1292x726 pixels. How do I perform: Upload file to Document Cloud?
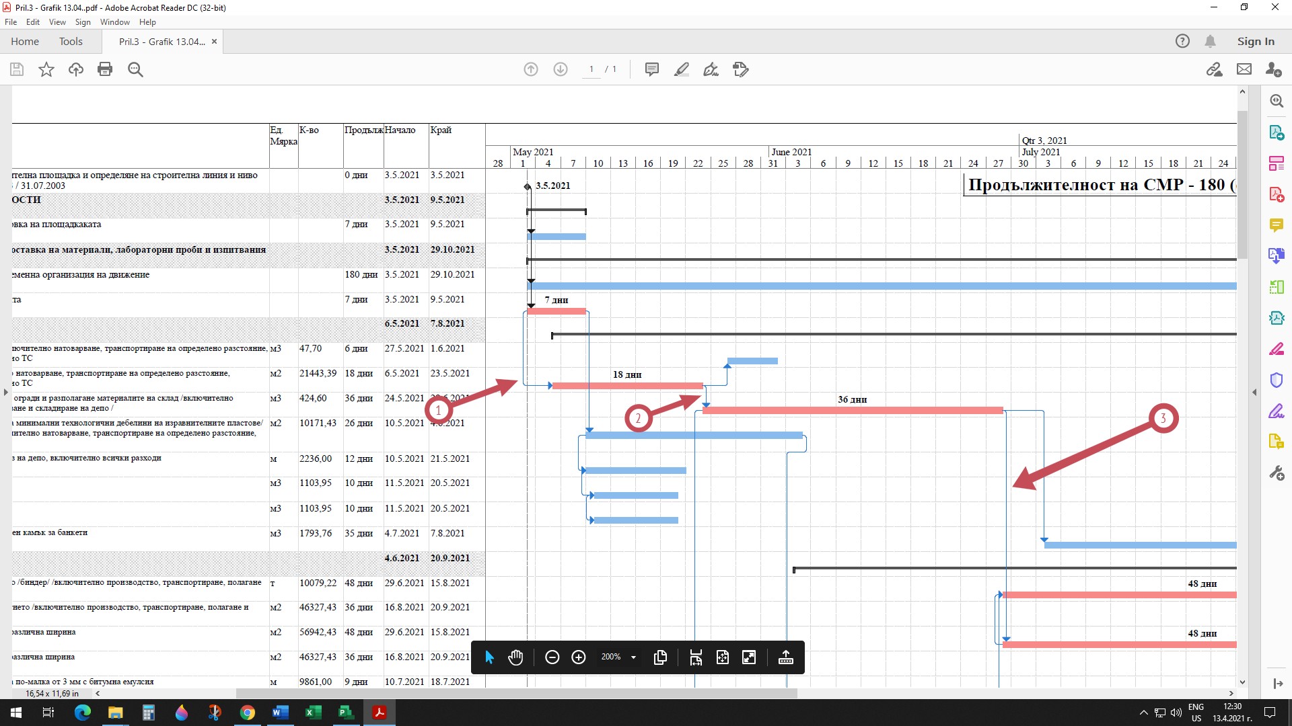pos(75,69)
